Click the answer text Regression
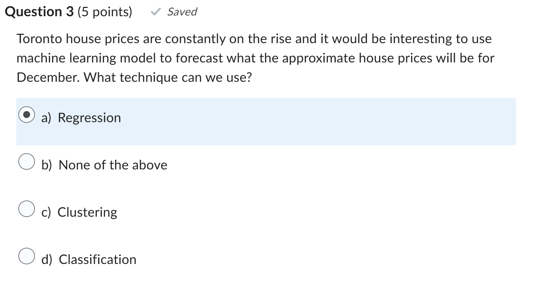 click(x=89, y=117)
